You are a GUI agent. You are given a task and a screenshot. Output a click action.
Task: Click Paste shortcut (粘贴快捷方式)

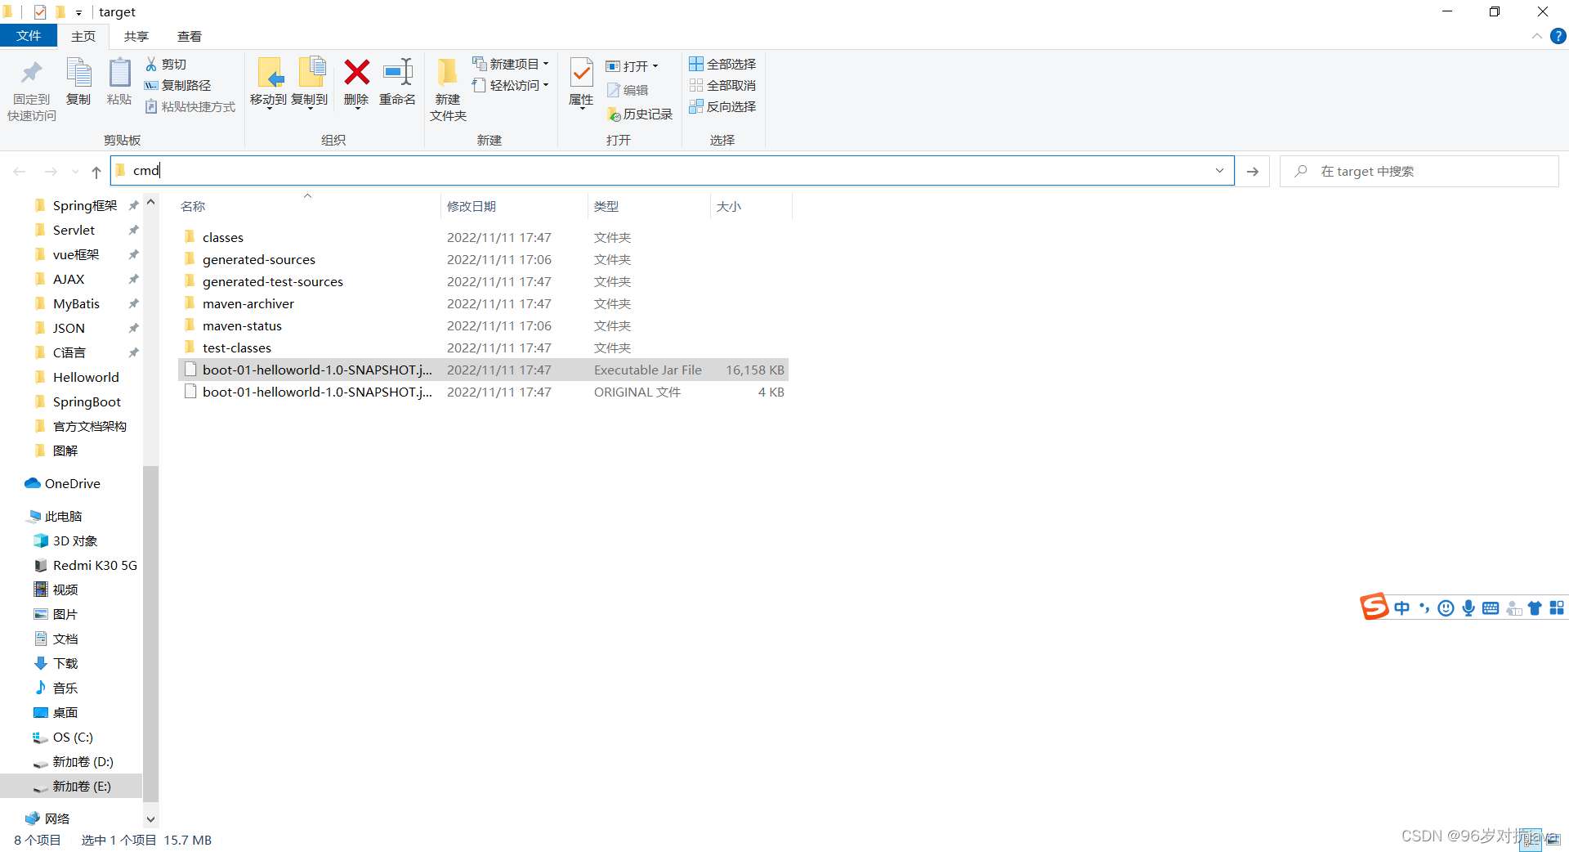pyautogui.click(x=190, y=106)
